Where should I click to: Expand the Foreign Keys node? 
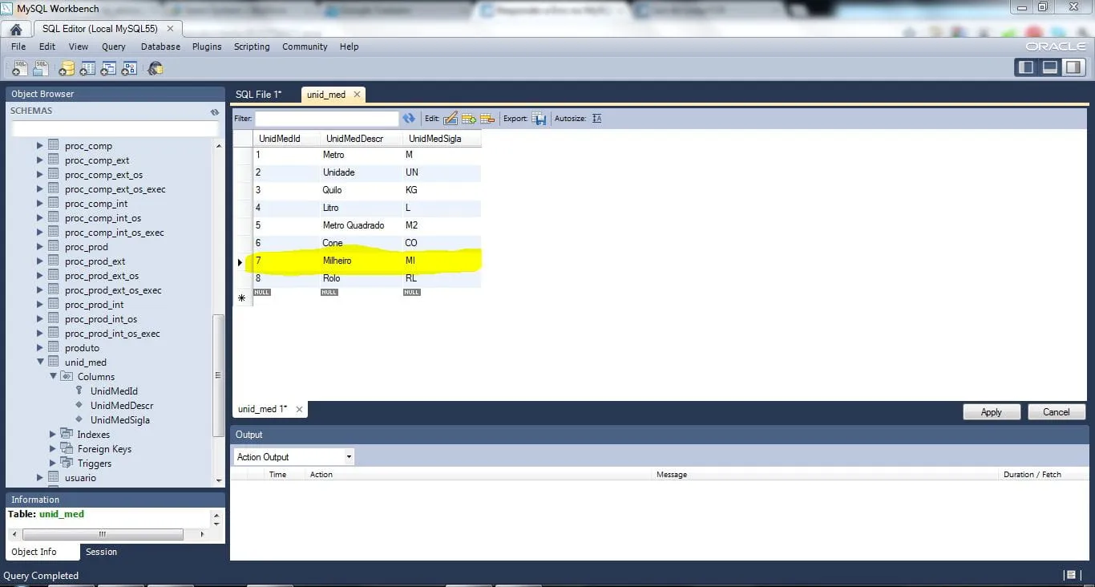[53, 449]
